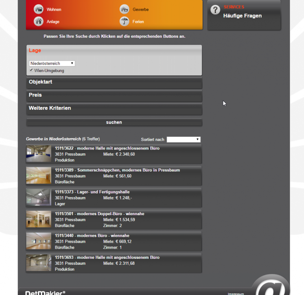
Task: Toggle the Wien-Umgebung checkbox
Action: click(x=31, y=70)
